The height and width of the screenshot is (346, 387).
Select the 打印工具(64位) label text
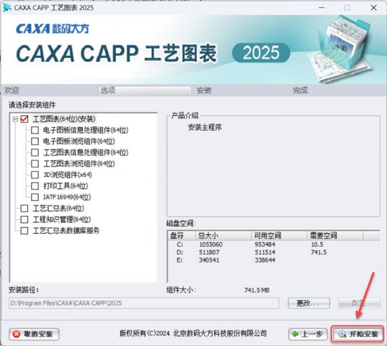coord(66,186)
